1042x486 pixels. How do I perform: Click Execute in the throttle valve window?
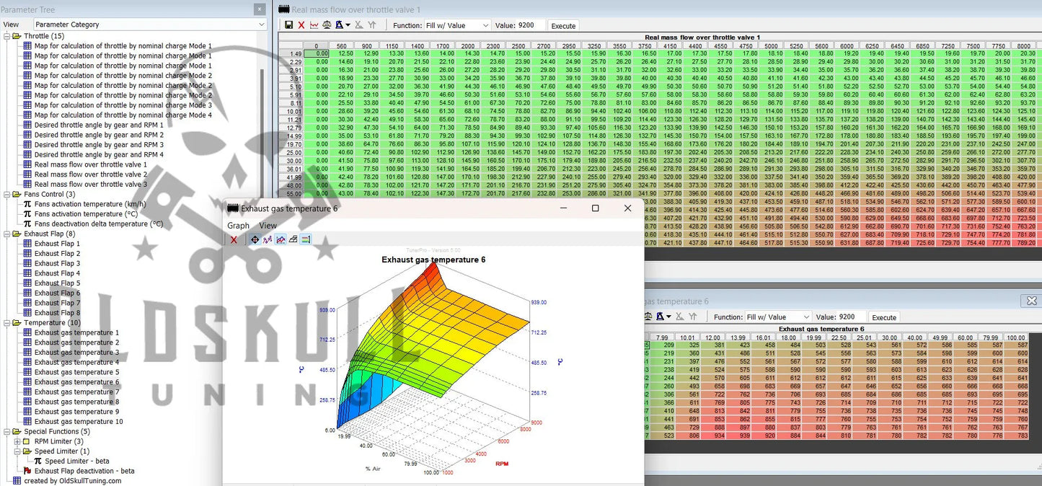point(563,26)
